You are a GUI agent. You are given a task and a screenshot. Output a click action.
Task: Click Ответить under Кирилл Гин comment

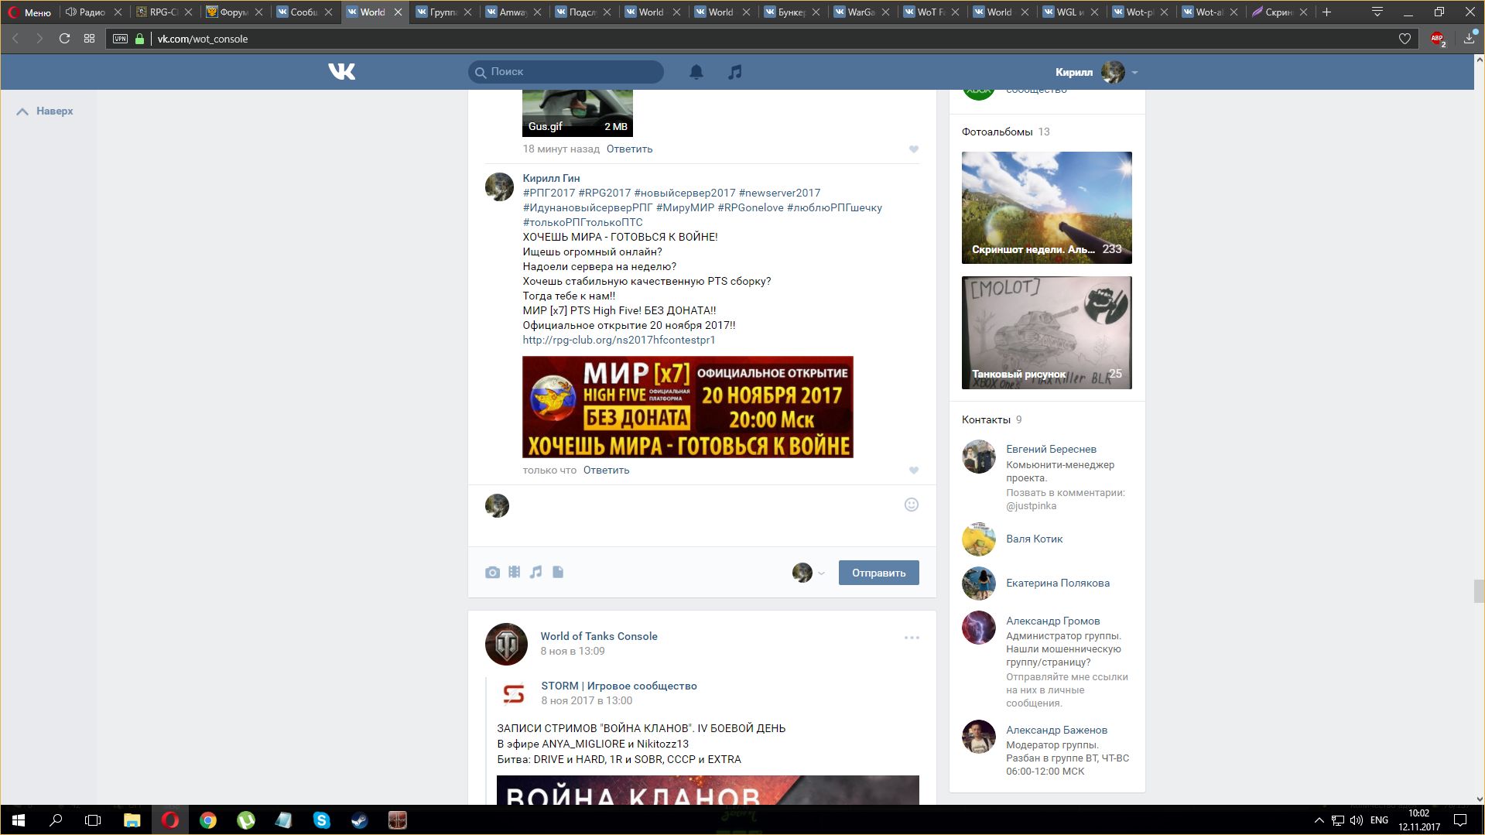(606, 470)
